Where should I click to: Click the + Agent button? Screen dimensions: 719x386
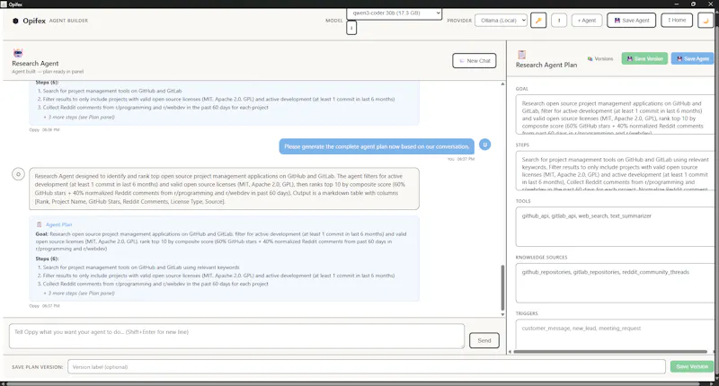point(587,21)
